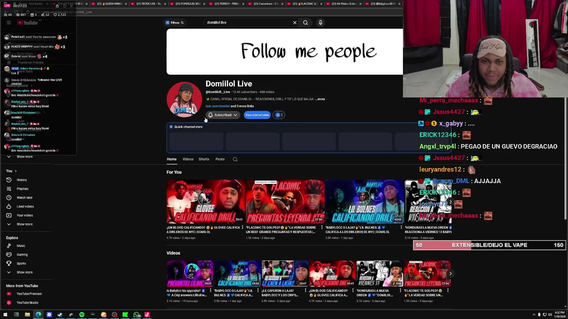Activate voice search microphone icon
Viewport: 568px width, 319px height.
tap(320, 23)
